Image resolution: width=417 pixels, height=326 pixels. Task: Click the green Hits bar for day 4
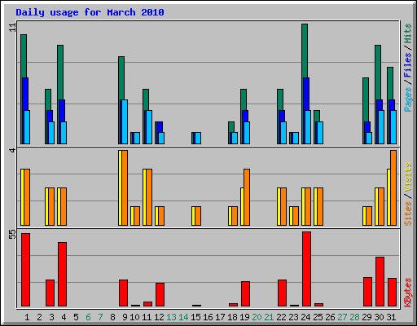[x=60, y=73]
